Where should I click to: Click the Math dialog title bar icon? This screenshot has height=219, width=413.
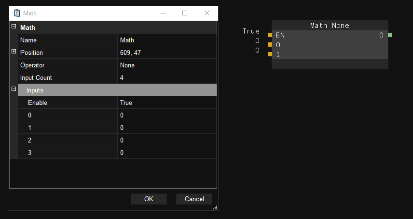tap(17, 13)
